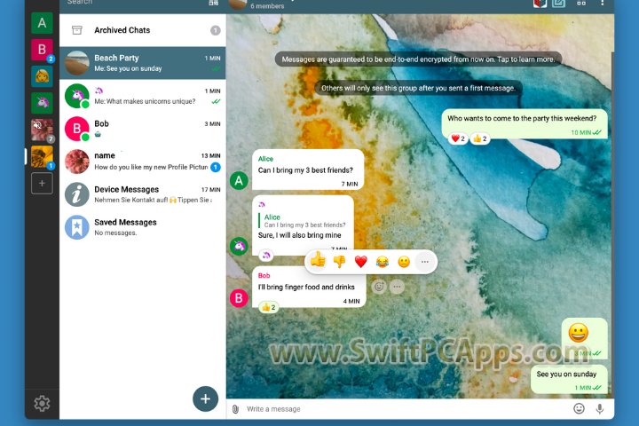This screenshot has width=639, height=426.
Task: Toggle thumbs up reaction on party message
Action: [x=480, y=138]
